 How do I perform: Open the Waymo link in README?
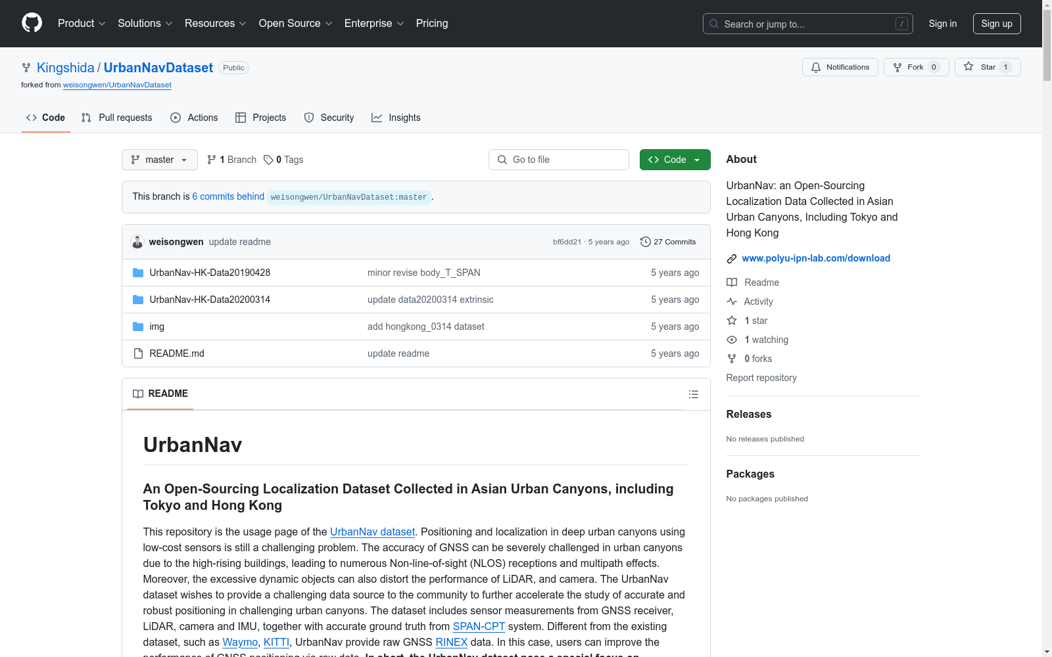tap(240, 642)
